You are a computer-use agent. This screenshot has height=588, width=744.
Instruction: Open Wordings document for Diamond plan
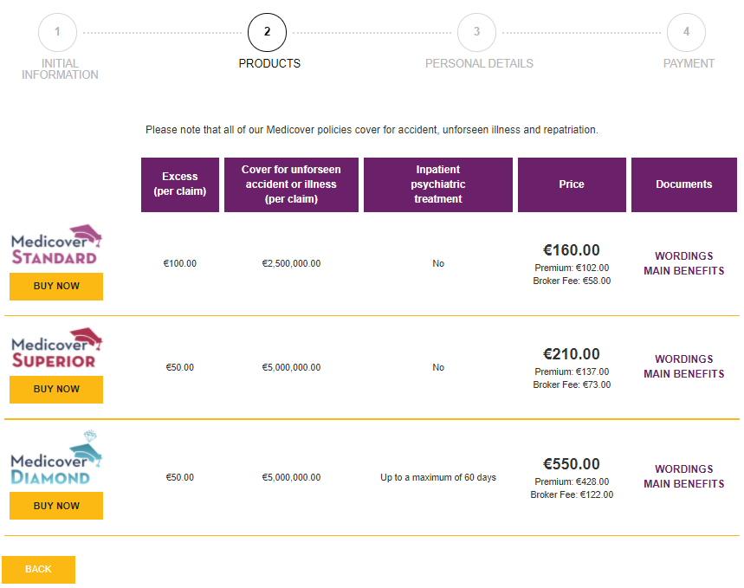coord(684,469)
